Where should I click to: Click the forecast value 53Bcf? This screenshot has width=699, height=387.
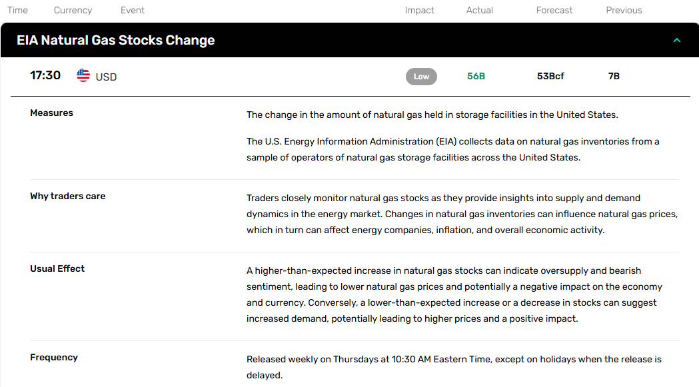(550, 76)
